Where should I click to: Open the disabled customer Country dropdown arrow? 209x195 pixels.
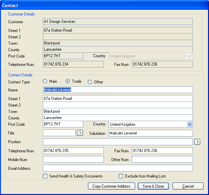[x=189, y=56]
